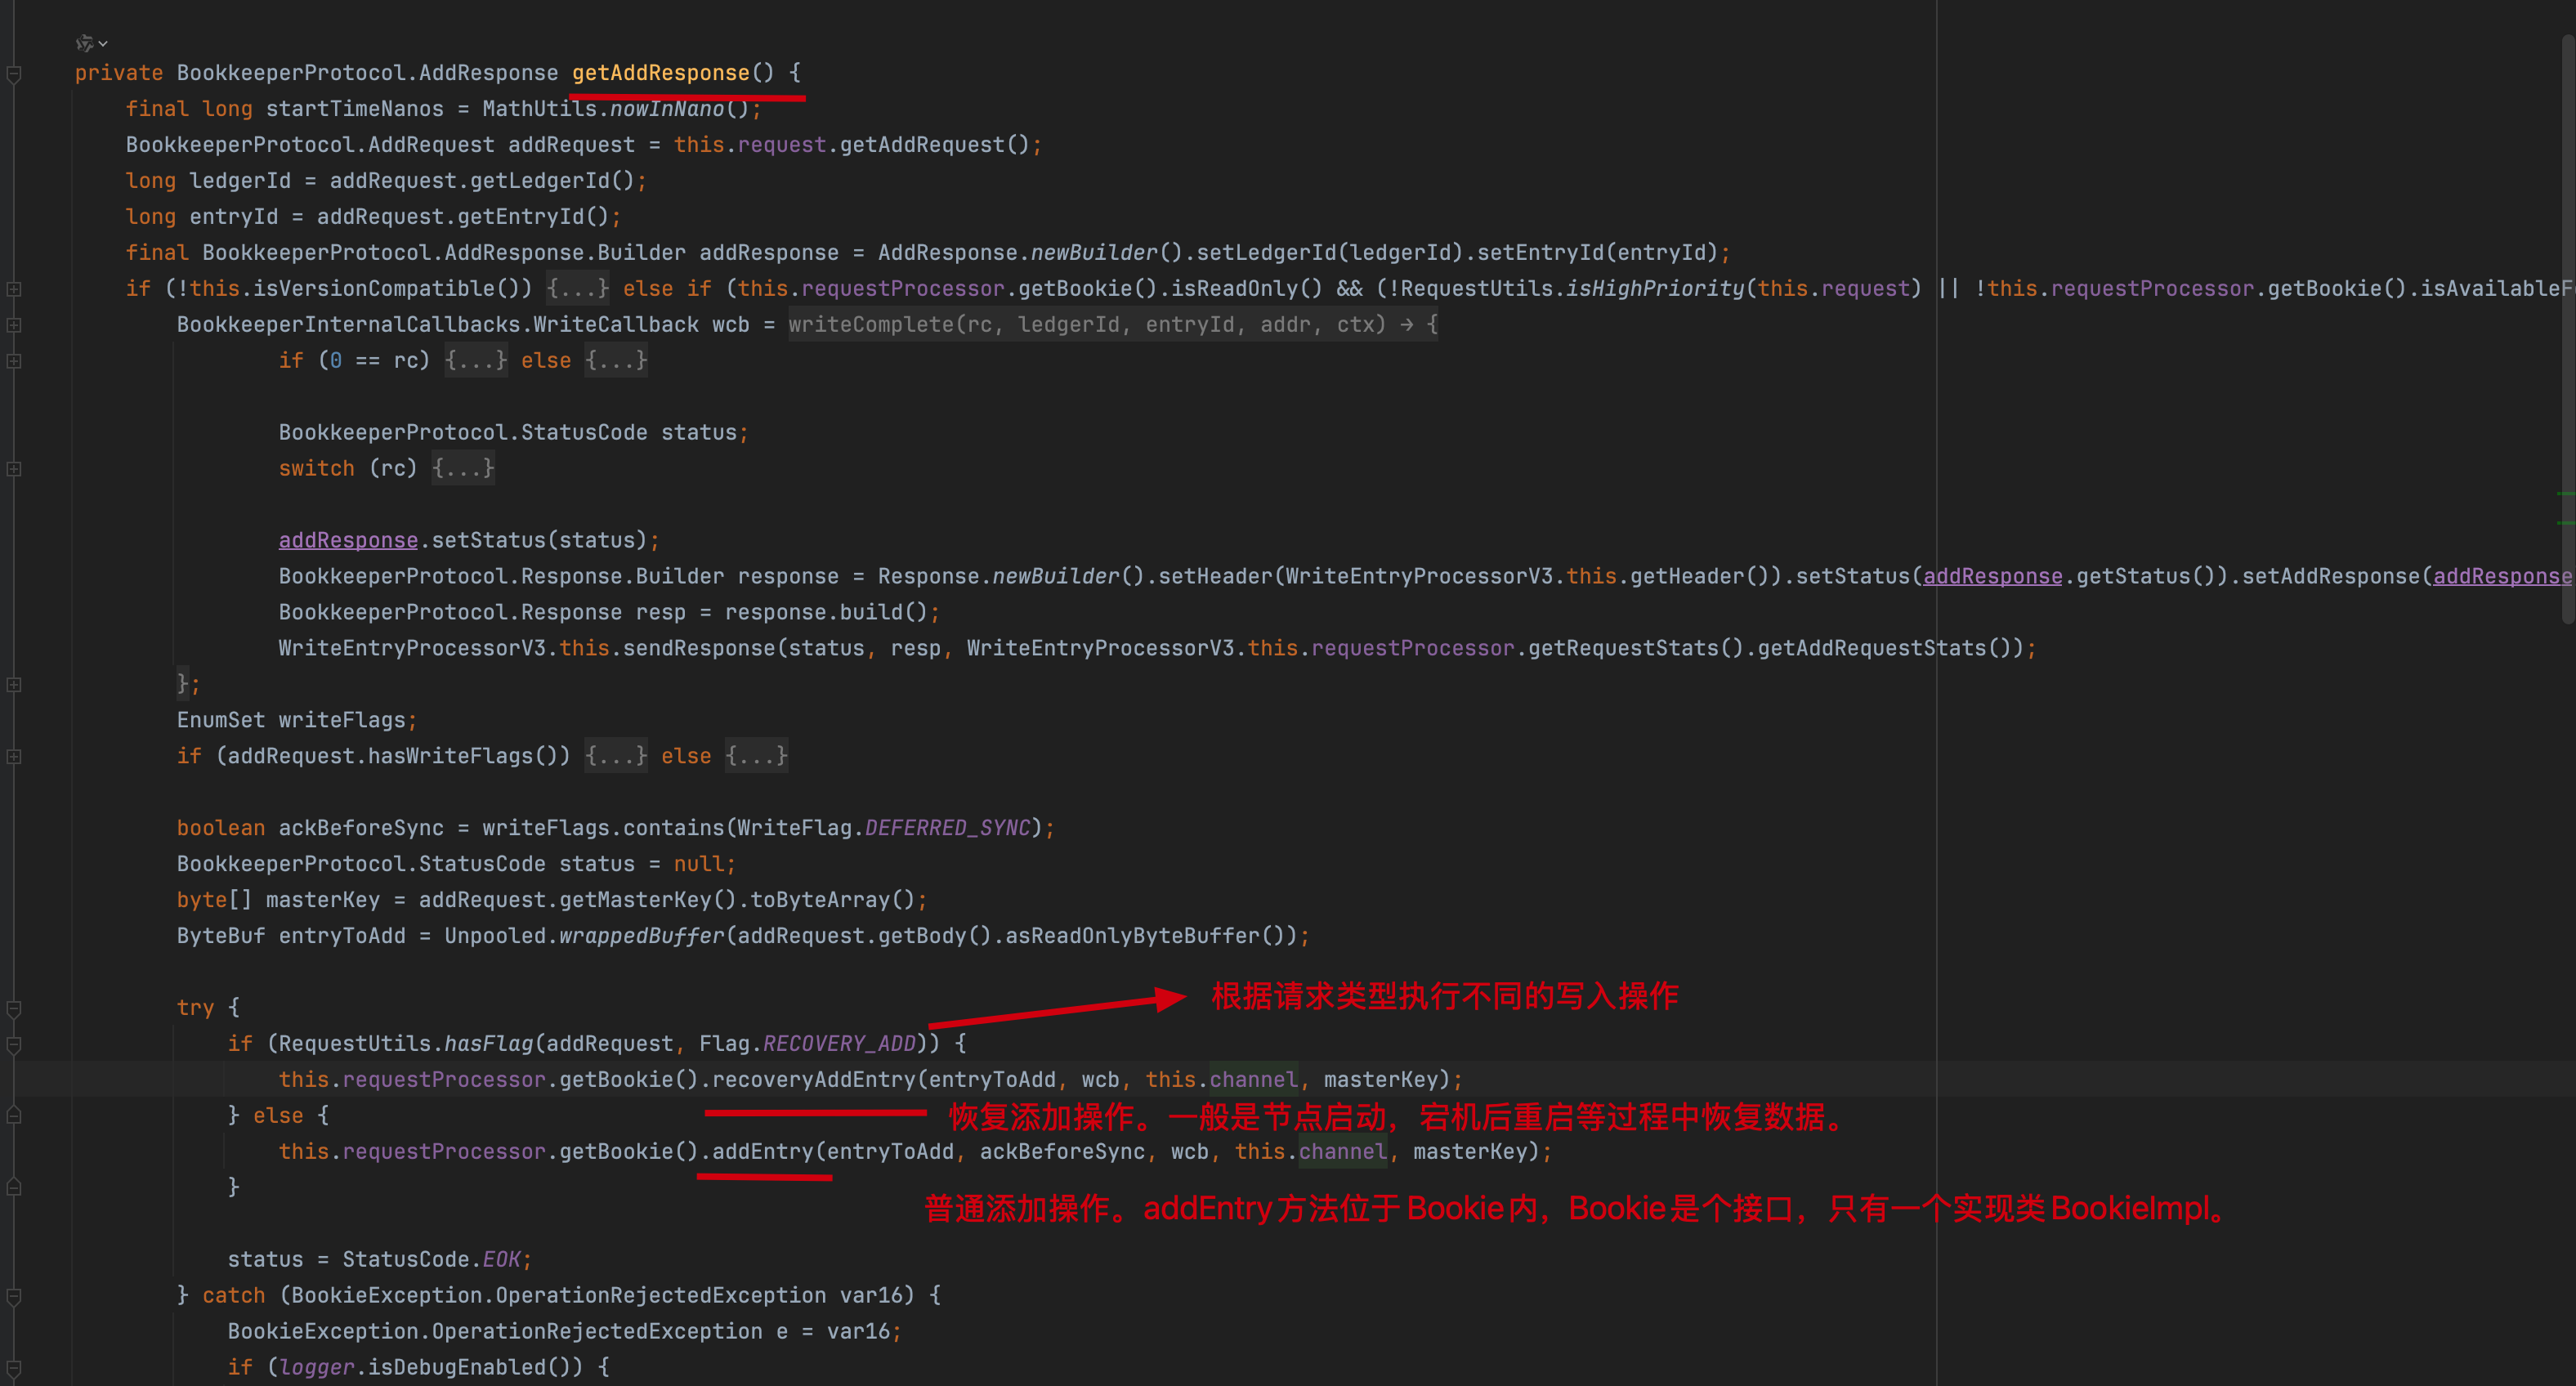Click the isHighPriority method call
2576x1386 pixels.
click(1655, 289)
